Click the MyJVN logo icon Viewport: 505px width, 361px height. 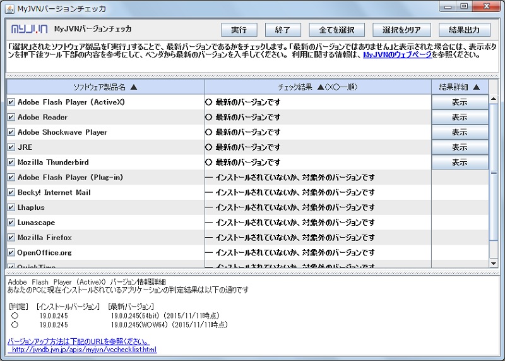pos(30,29)
